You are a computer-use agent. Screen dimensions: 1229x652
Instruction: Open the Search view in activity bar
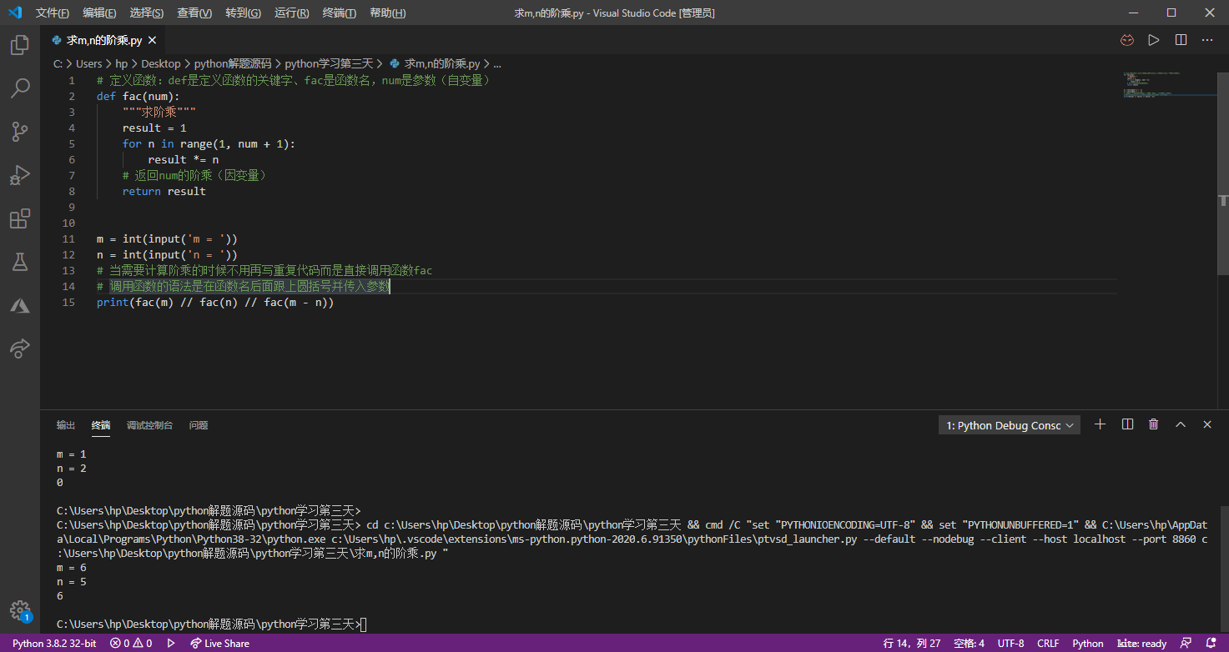pos(20,88)
